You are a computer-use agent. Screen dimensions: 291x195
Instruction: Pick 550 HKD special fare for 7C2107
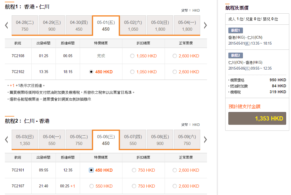[91, 186]
